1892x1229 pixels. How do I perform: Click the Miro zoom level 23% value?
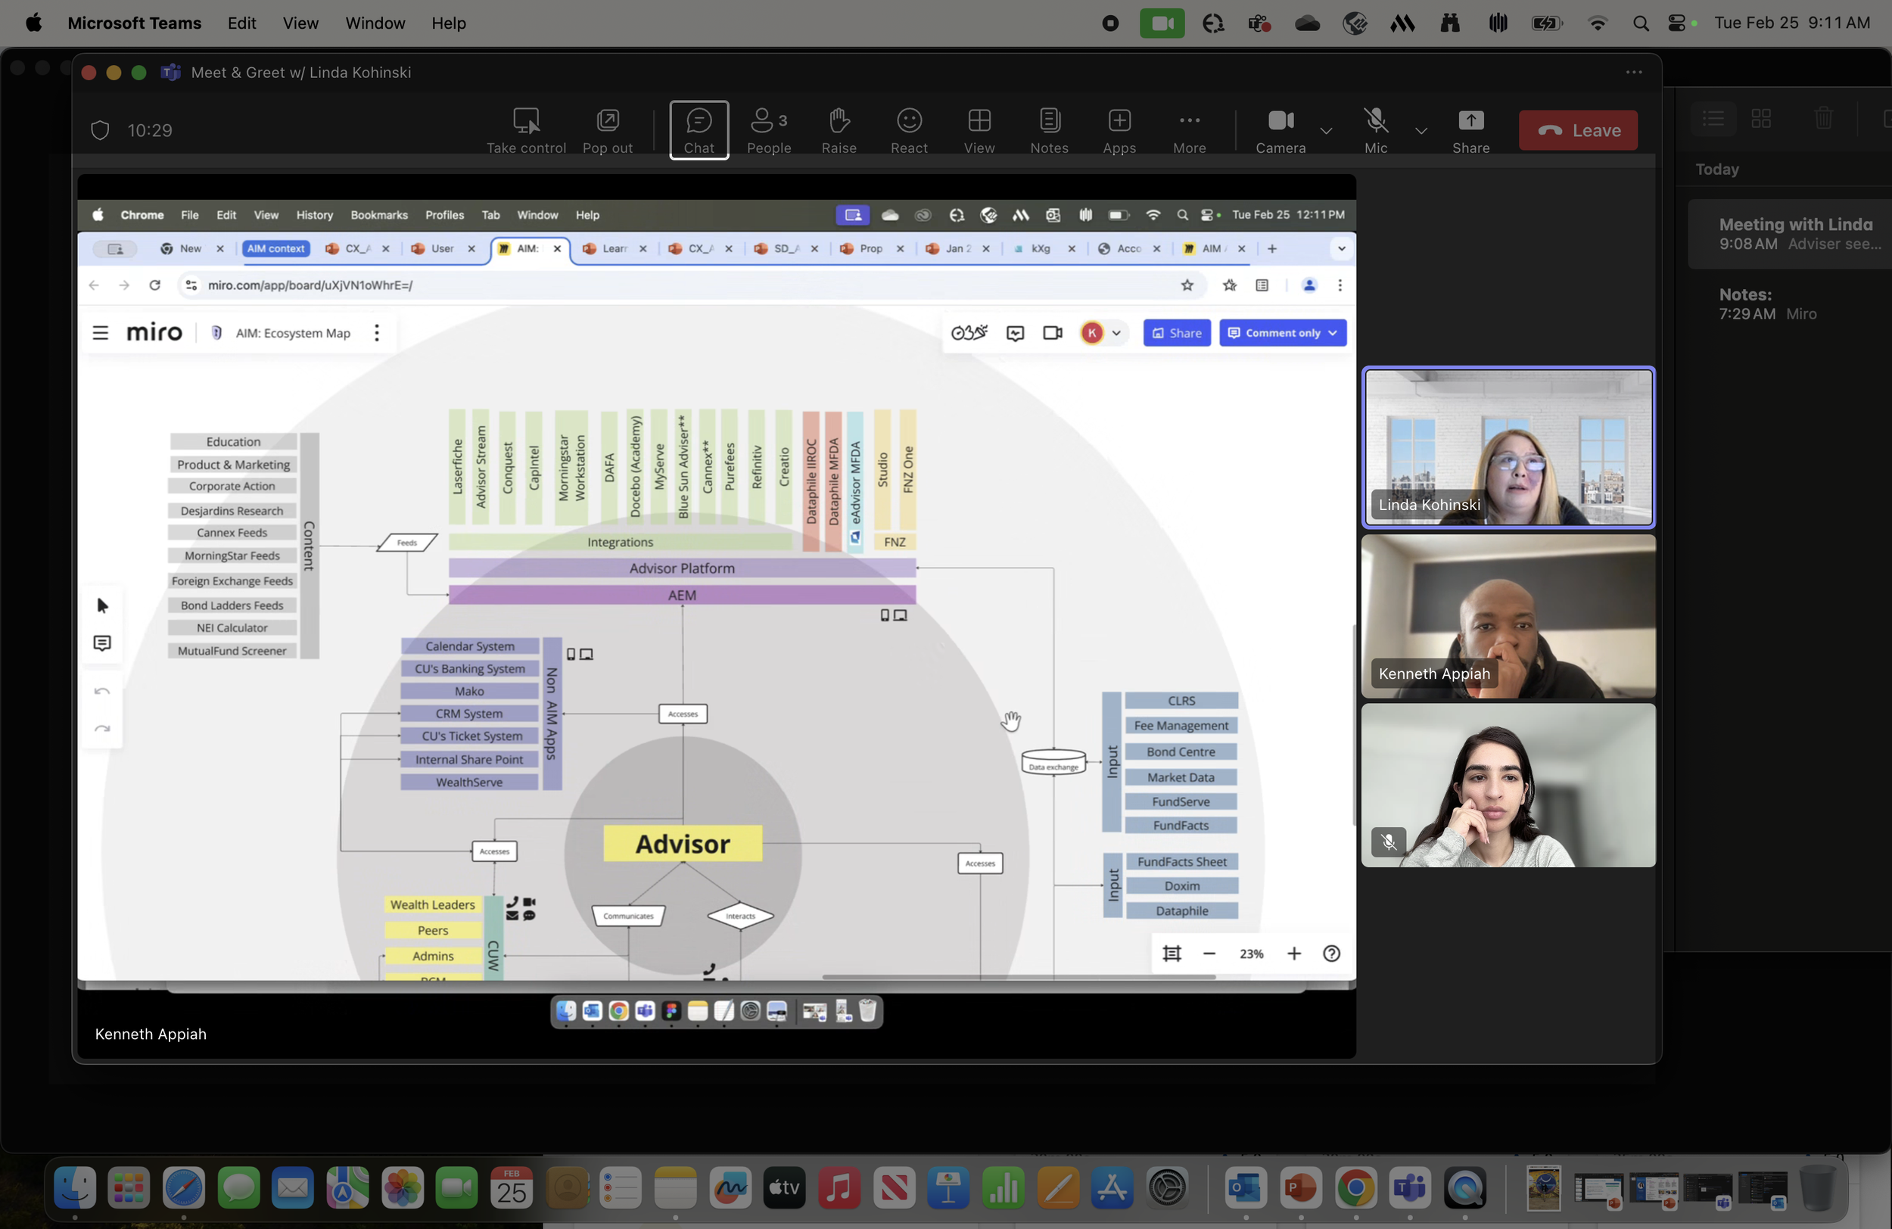click(x=1251, y=953)
